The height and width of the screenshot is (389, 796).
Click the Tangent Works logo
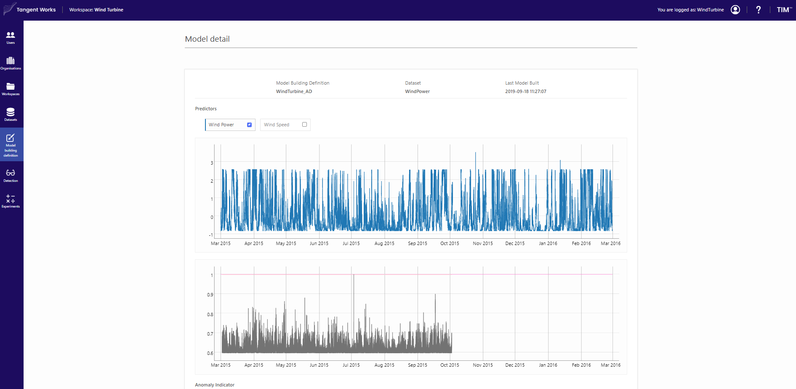coord(29,9)
